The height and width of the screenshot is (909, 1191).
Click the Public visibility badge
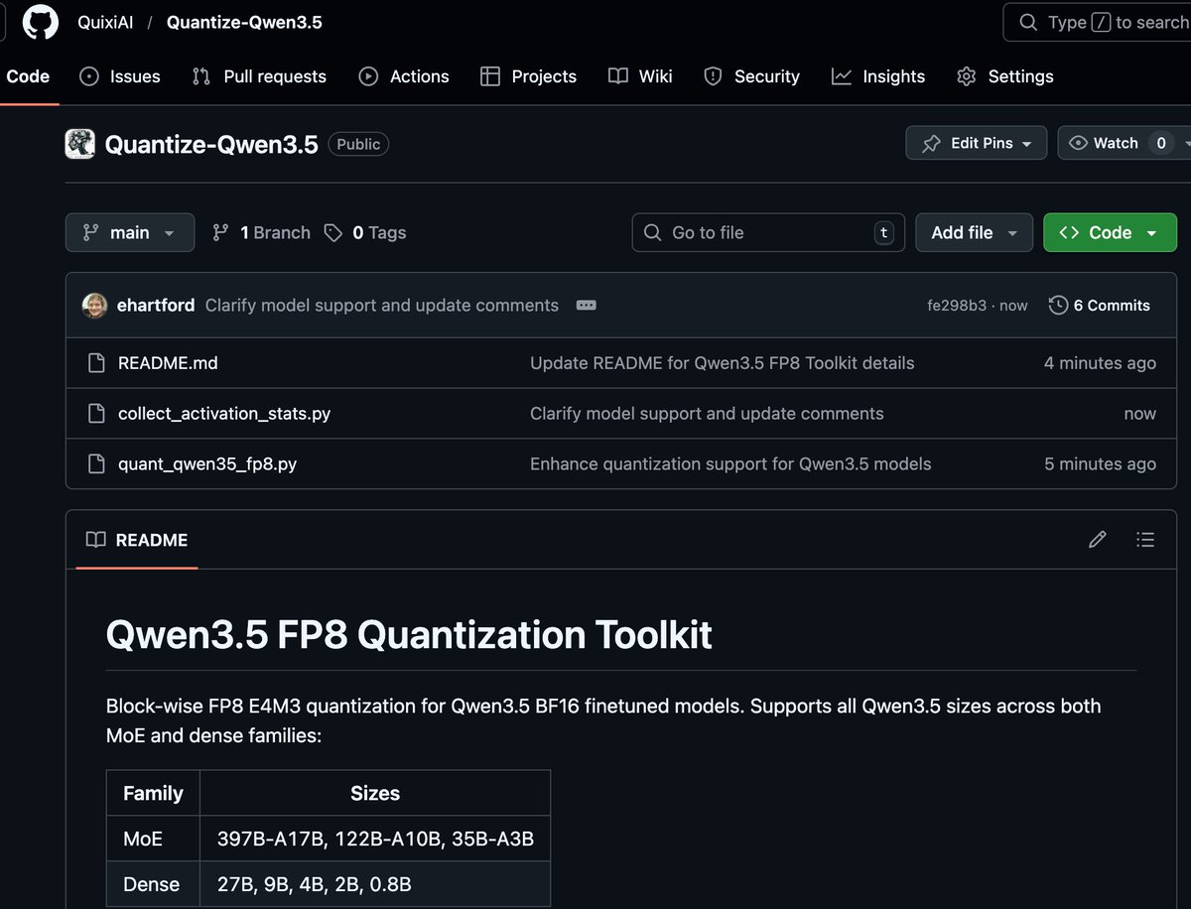click(358, 144)
